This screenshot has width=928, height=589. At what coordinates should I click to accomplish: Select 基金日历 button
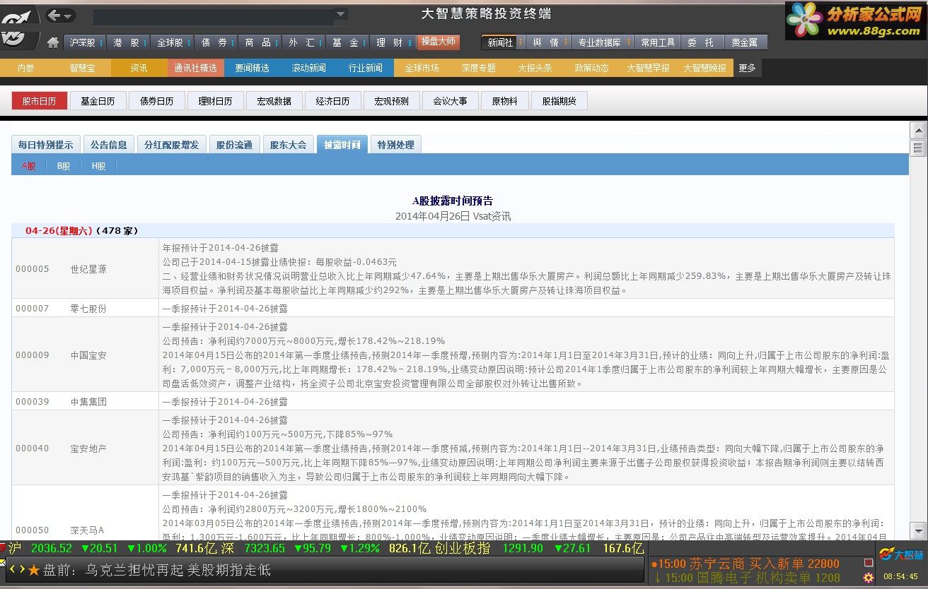[x=98, y=101]
